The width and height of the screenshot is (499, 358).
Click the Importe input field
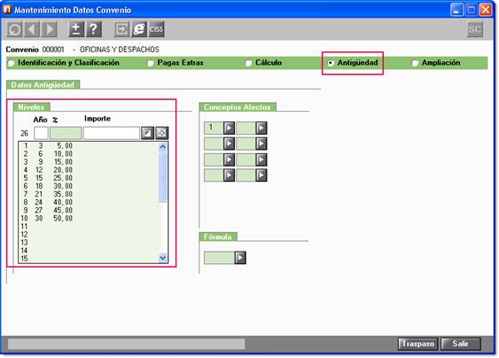112,133
